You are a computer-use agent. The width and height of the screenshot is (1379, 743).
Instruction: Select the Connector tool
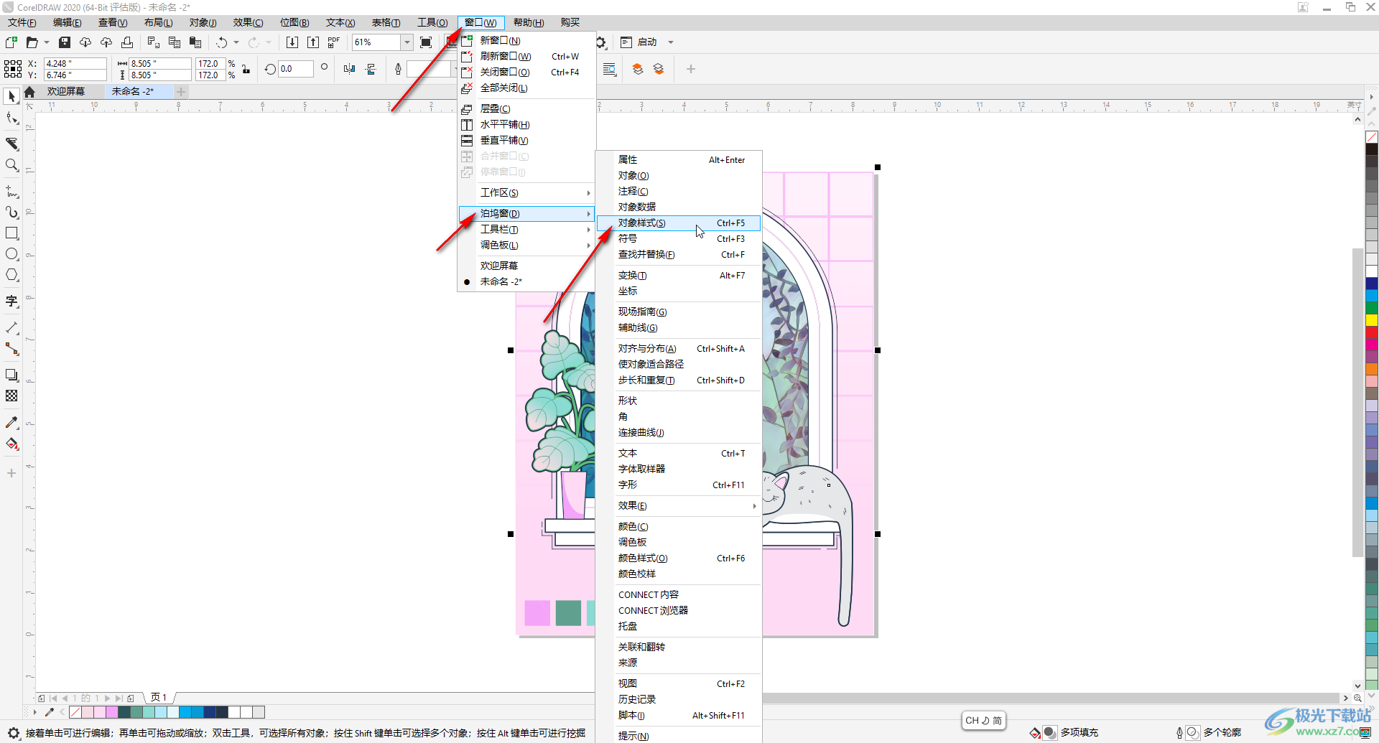pos(11,349)
